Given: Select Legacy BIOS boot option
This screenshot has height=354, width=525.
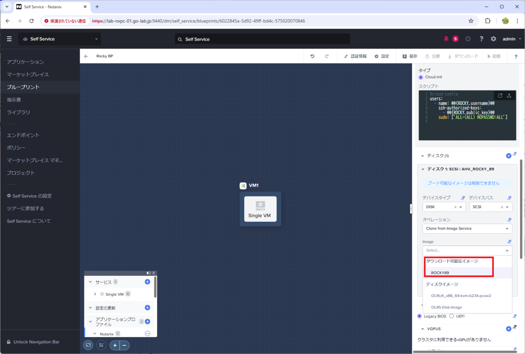Looking at the screenshot, I should coord(420,316).
